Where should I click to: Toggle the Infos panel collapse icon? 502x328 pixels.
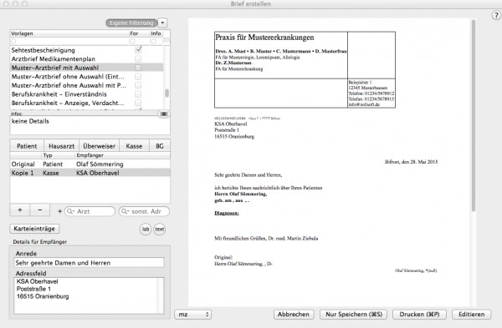(x=164, y=114)
